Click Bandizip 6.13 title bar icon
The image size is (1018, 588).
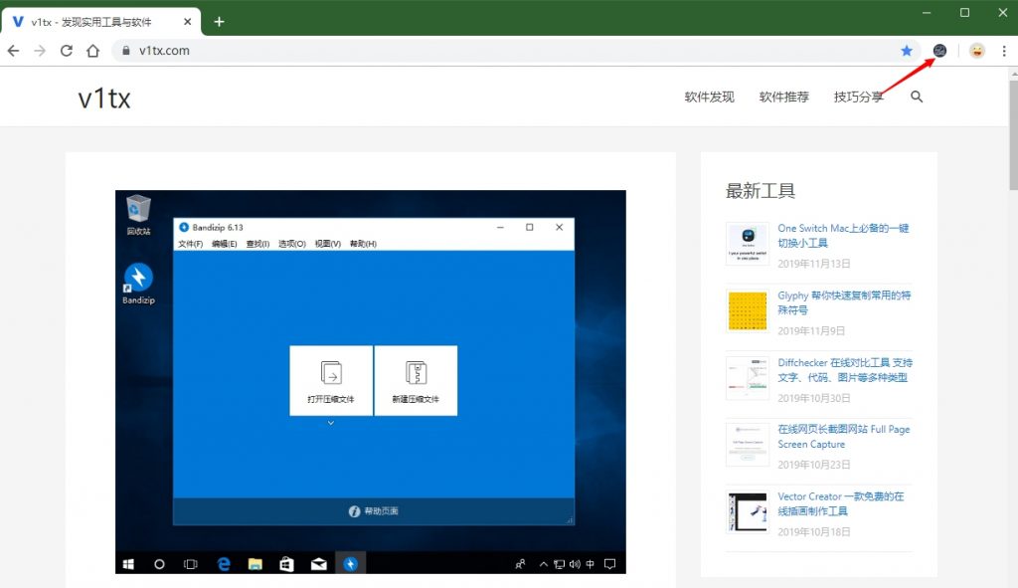click(184, 228)
